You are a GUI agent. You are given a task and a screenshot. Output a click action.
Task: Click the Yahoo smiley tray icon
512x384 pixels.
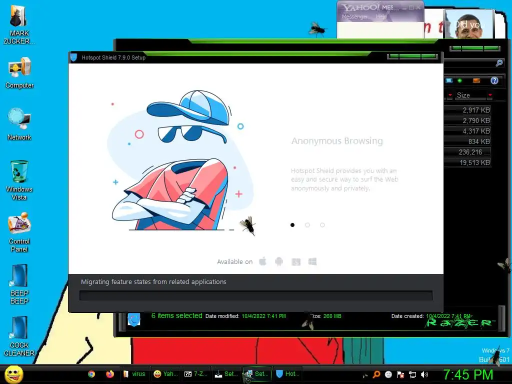(388, 374)
